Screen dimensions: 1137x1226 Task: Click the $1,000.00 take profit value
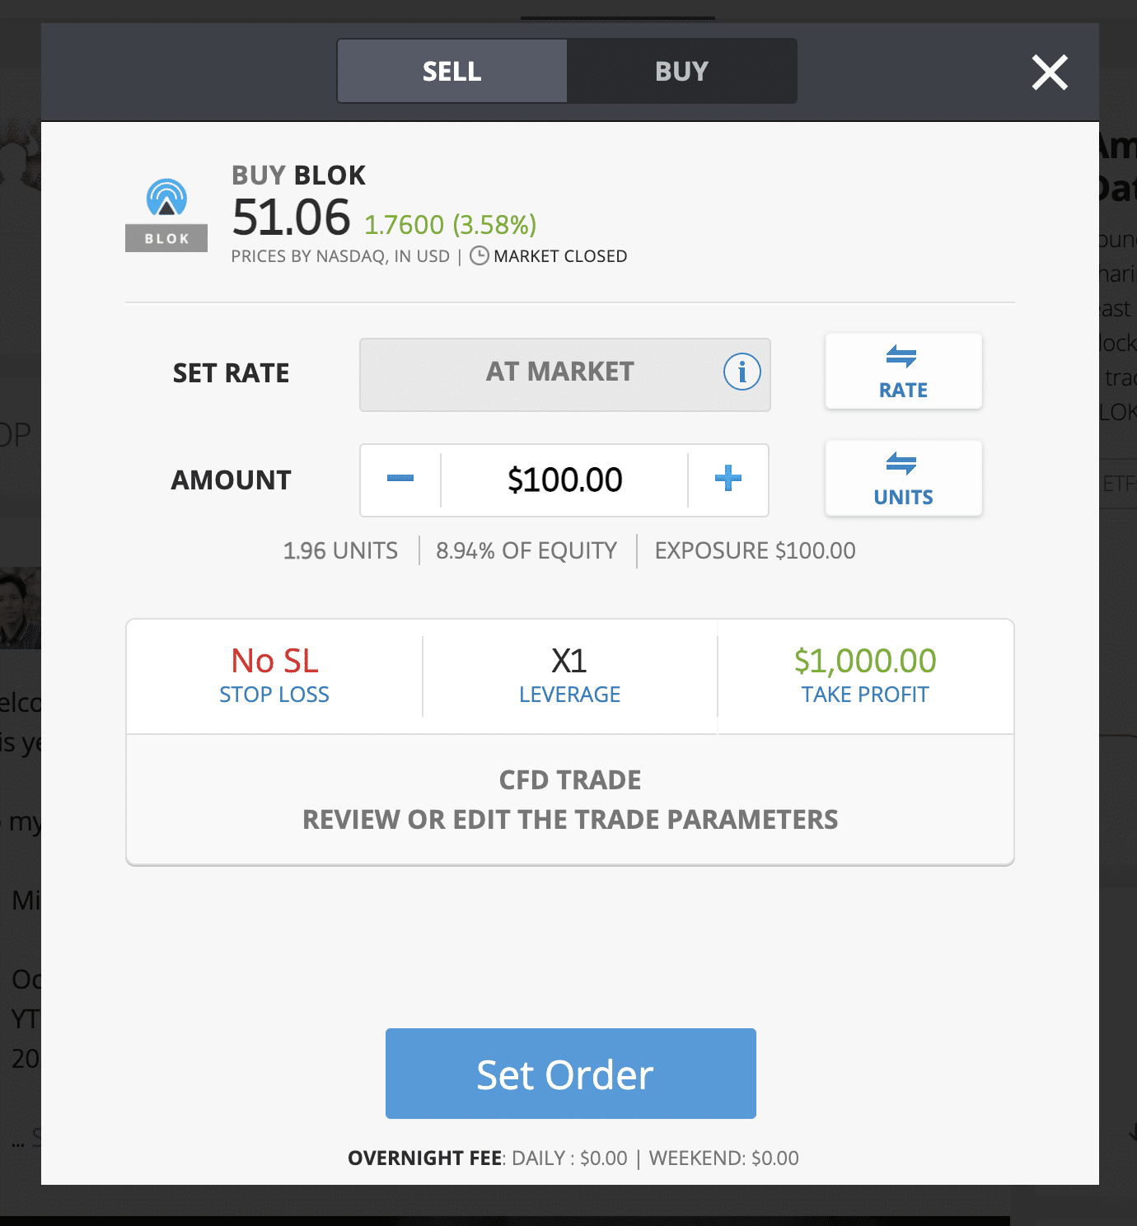pyautogui.click(x=865, y=661)
